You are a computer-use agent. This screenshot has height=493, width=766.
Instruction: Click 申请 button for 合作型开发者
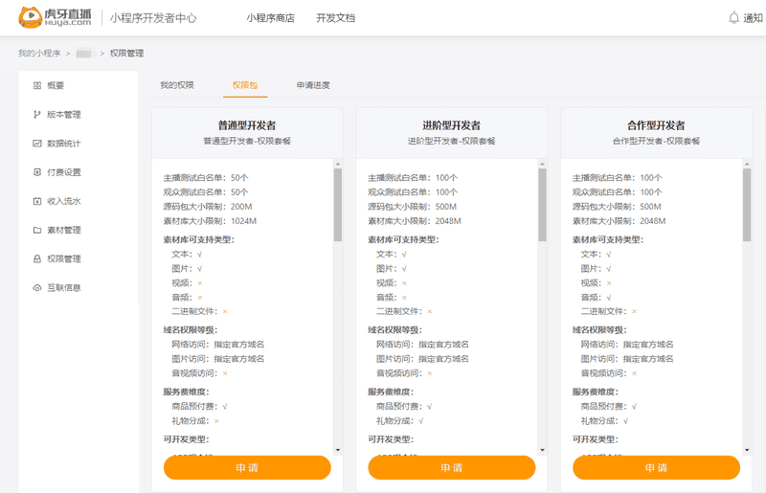pos(656,467)
